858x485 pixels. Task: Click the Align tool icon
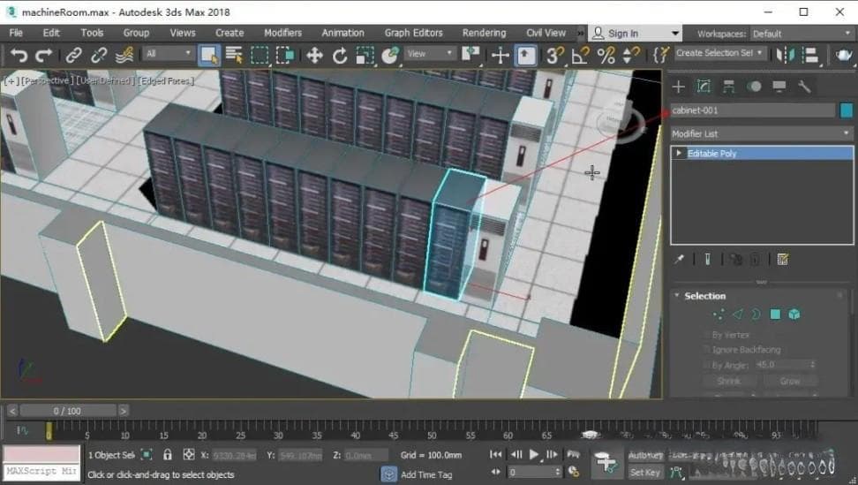coord(810,56)
